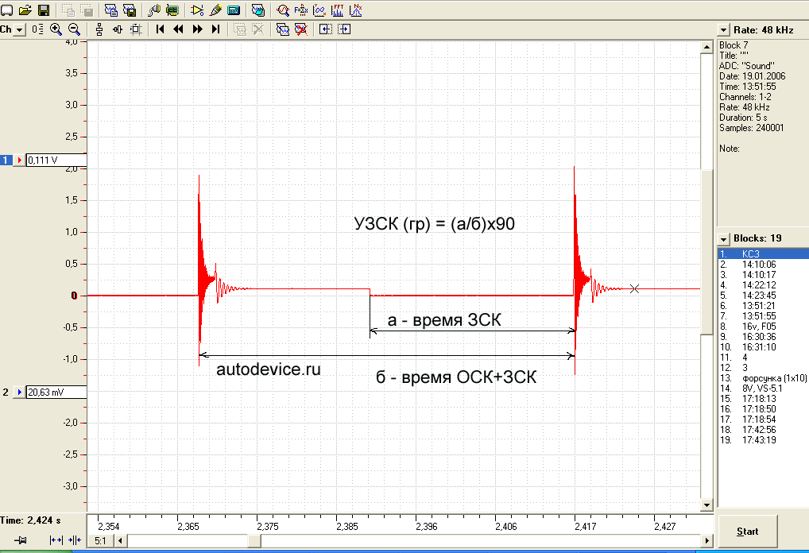Image resolution: width=809 pixels, height=553 pixels.
Task: Click the FFT spectrum analysis icon
Action: 338,10
